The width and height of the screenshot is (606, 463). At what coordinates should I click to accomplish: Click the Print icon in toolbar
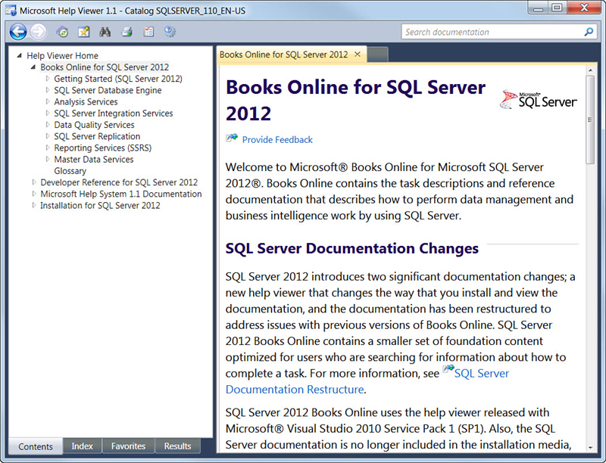127,32
